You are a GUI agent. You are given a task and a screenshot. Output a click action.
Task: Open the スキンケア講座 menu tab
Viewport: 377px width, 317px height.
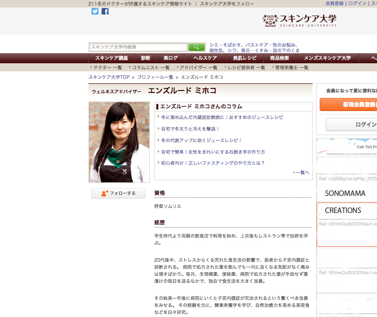(x=111, y=58)
